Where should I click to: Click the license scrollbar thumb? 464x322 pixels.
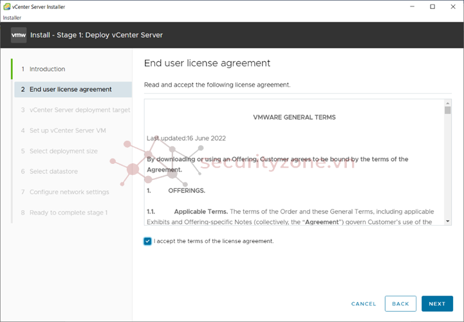coord(447,110)
